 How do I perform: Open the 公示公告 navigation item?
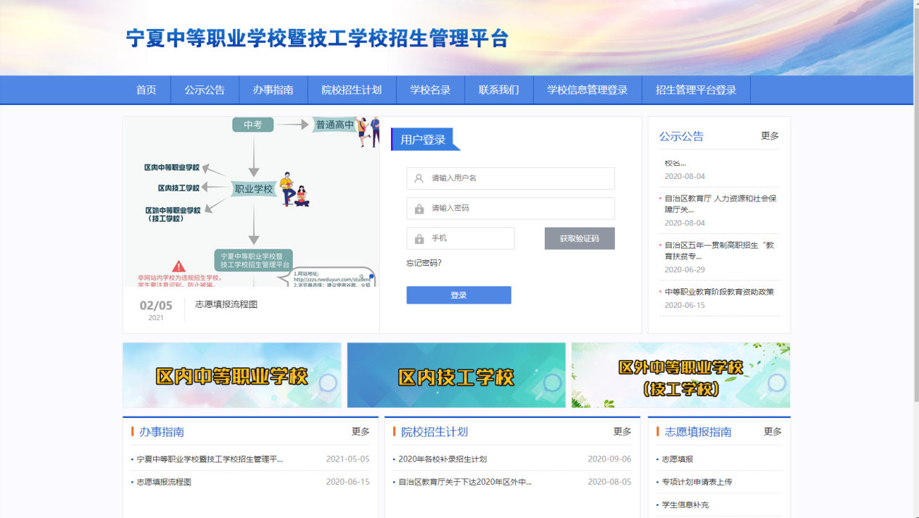click(x=205, y=90)
